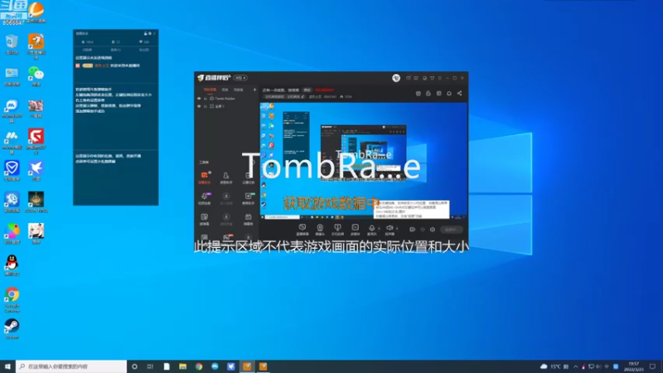Select the camera source icon below the preview
This screenshot has width=663, height=373.
coord(320,230)
